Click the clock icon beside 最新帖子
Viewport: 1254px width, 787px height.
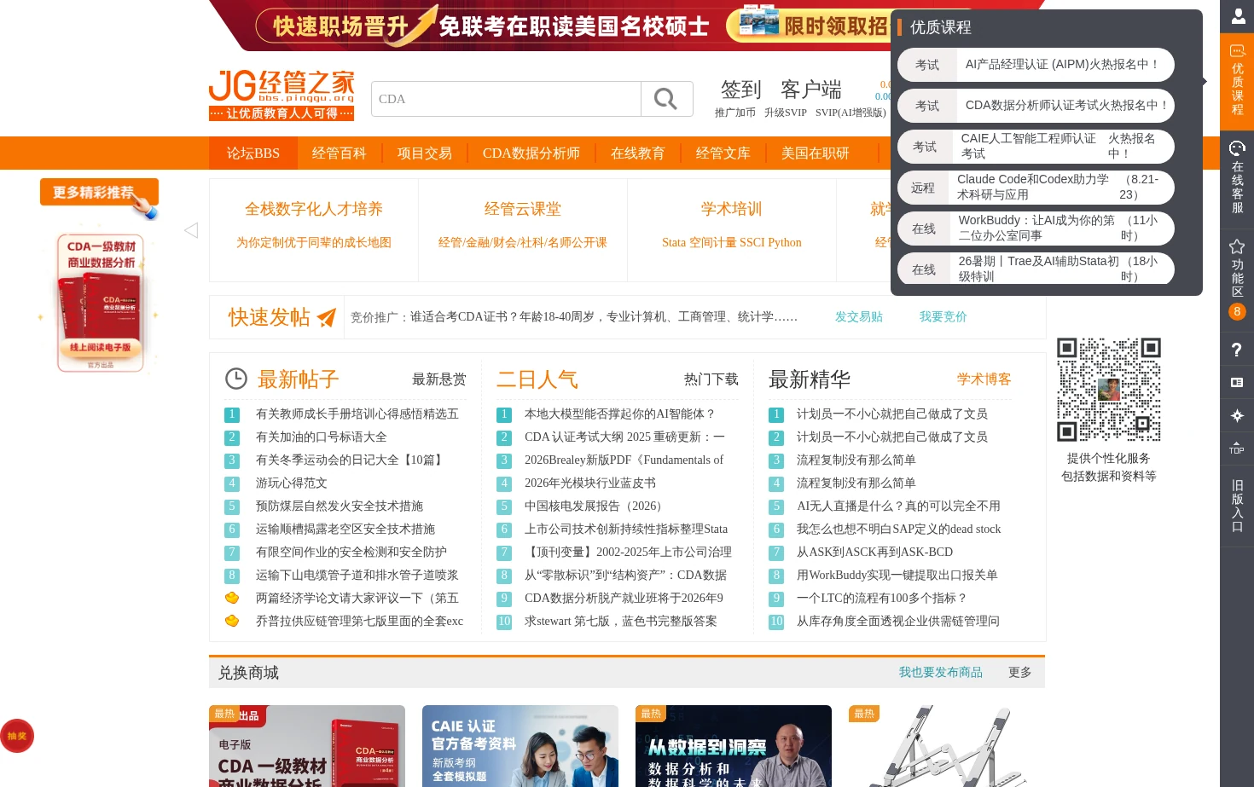235,379
